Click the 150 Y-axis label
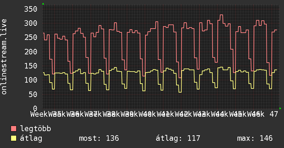 (31, 66)
